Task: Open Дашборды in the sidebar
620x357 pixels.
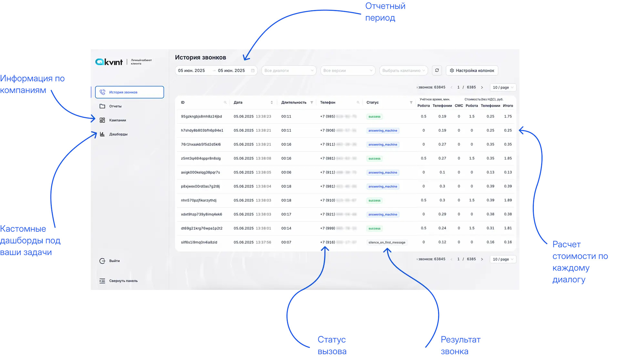Action: tap(118, 134)
